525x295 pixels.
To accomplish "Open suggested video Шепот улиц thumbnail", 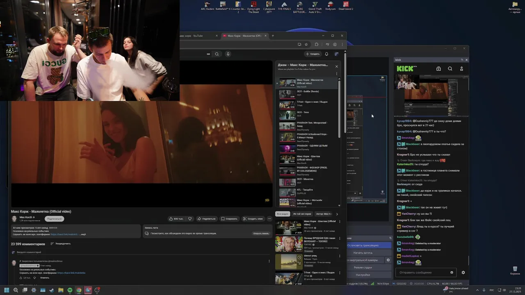I will (289, 261).
